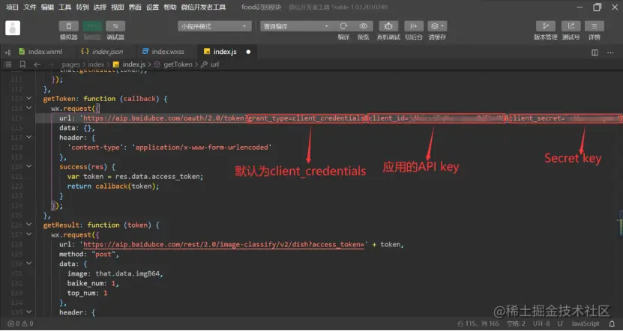Screen dimensions: 623x331
Task: Collapse the data block at line 130
Action: tap(29, 264)
